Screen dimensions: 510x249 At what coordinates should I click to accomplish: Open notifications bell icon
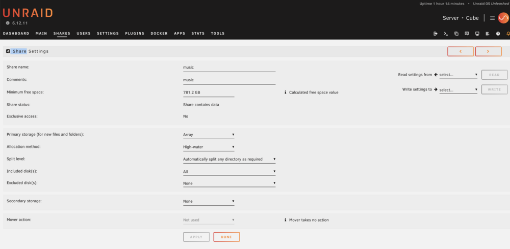click(508, 34)
